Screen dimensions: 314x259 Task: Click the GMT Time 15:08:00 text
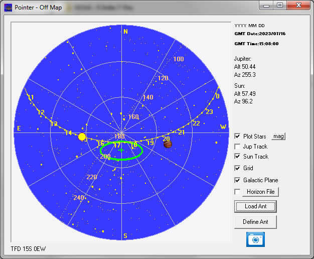(256, 44)
